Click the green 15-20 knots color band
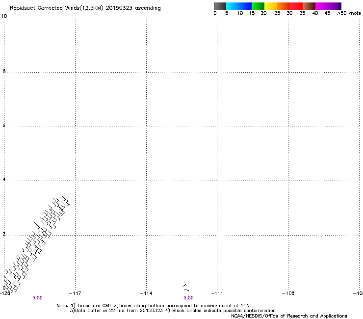The image size is (363, 319). [258, 6]
